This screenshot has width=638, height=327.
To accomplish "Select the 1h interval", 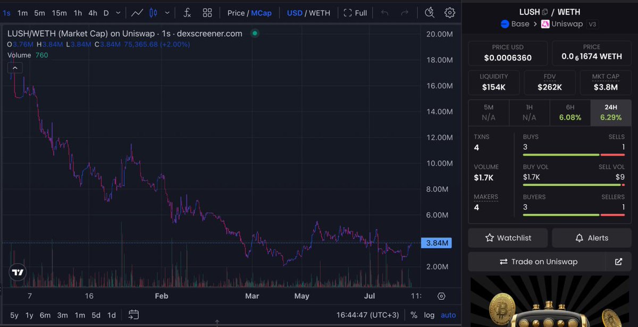I will tap(78, 13).
